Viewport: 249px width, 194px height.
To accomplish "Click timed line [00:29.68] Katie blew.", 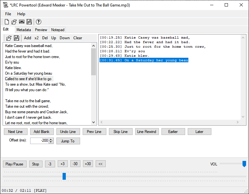I will point(124,56).
